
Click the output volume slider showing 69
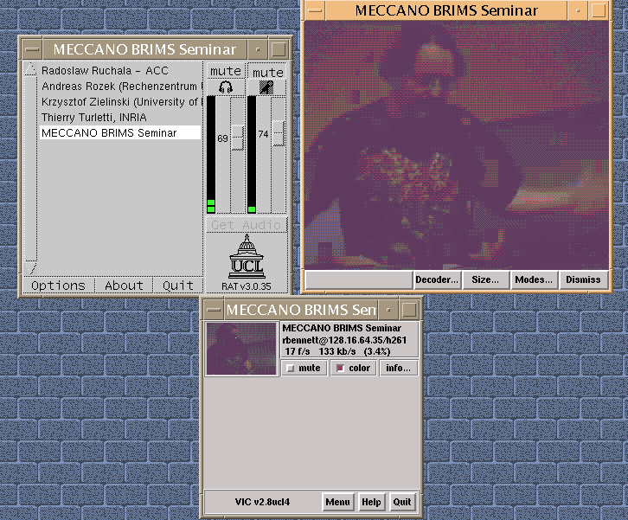tap(237, 138)
